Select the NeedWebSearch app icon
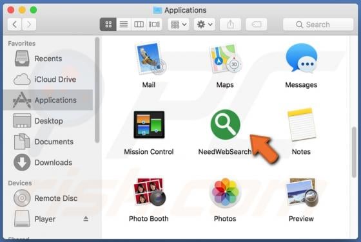This screenshot has width=361, height=242. (x=226, y=124)
